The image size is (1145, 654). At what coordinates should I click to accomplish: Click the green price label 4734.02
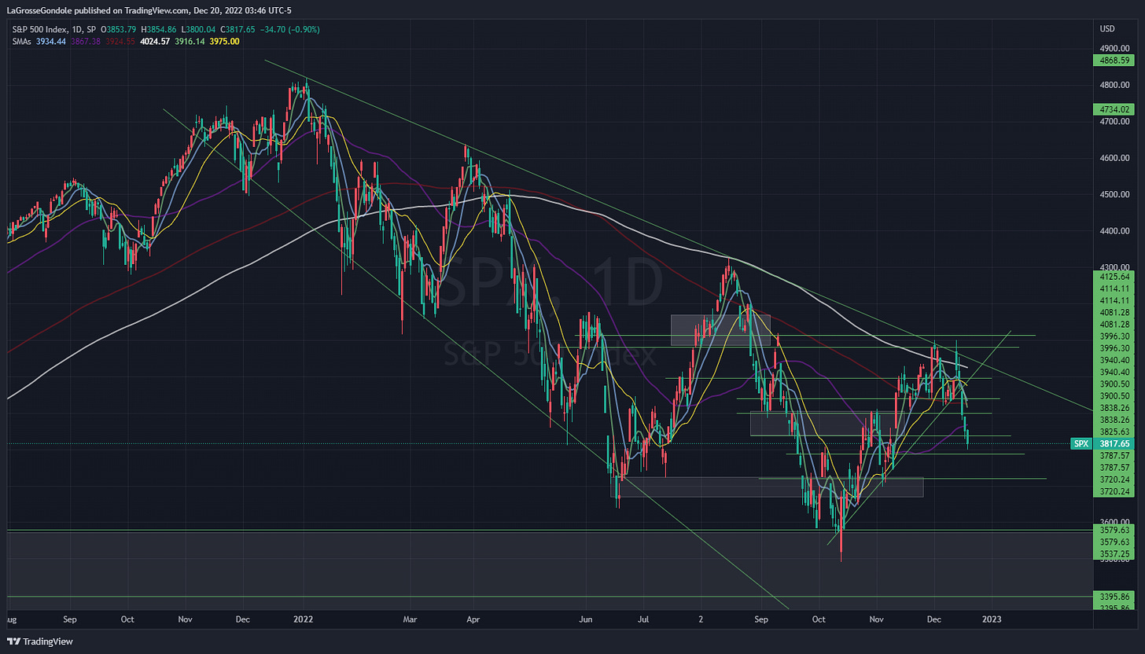pyautogui.click(x=1115, y=109)
